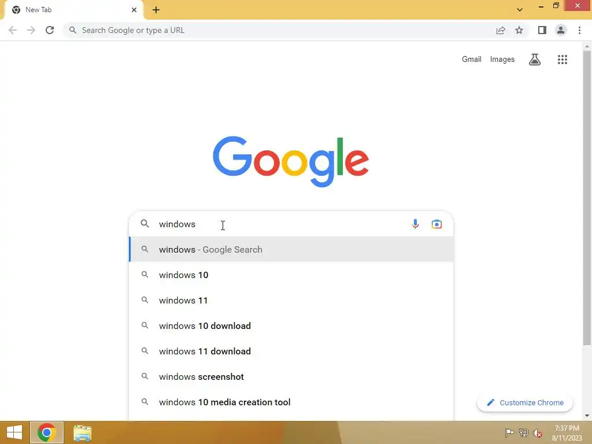Select the 'windows screenshot' suggestion
Screen dimensions: 592x444
pyautogui.click(x=291, y=376)
